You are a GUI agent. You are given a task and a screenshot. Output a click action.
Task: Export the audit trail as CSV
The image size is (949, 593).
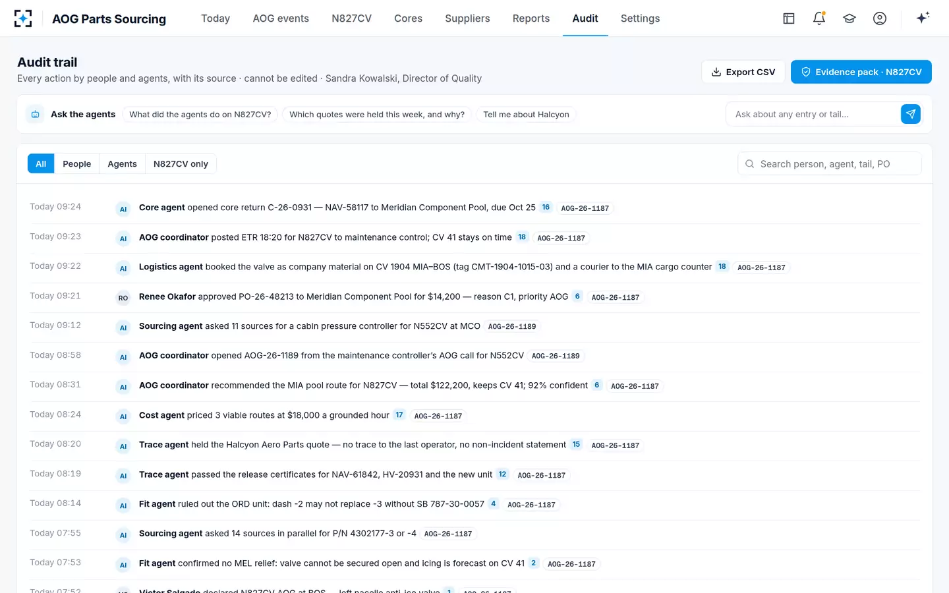[x=743, y=72]
